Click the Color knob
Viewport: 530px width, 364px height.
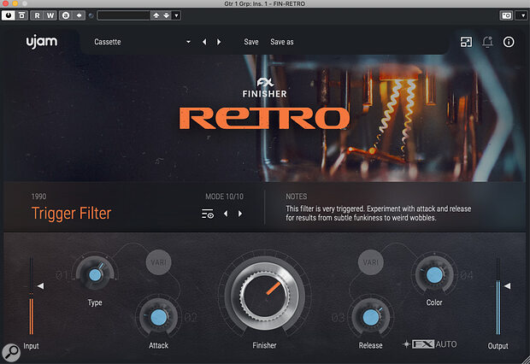tap(434, 274)
